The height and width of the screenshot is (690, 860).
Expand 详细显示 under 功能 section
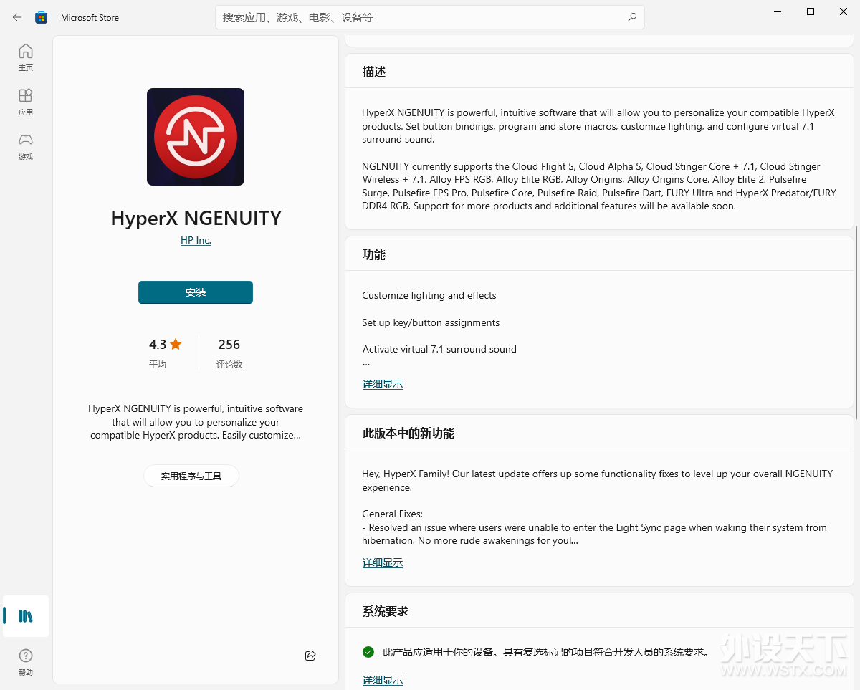point(383,384)
